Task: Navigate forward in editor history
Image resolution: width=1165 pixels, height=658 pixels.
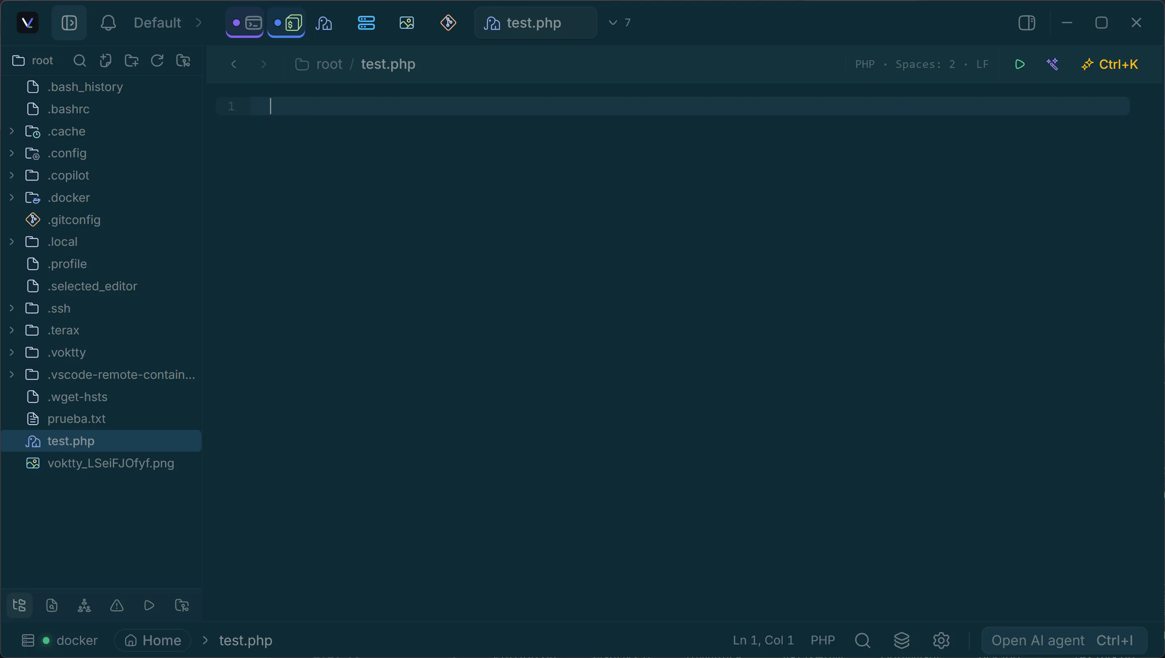Action: coord(264,64)
